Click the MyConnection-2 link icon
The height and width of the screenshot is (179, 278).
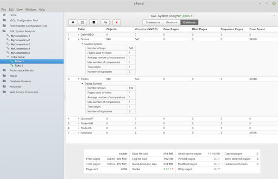(8, 40)
